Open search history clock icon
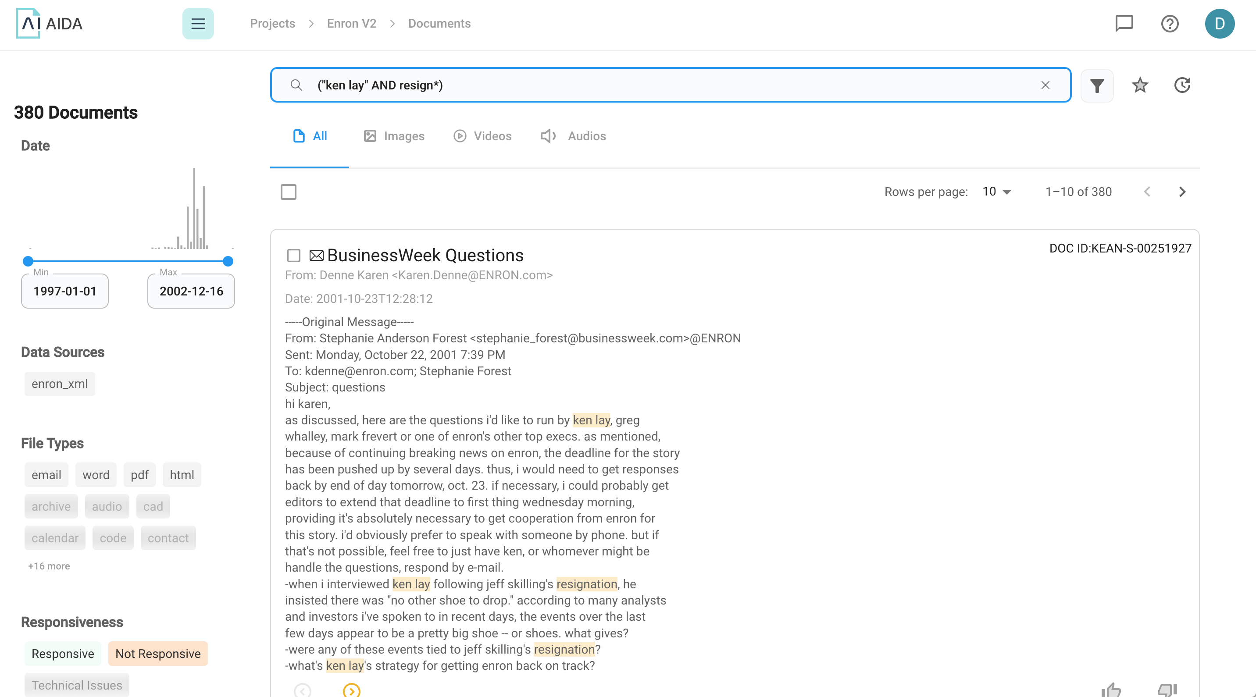 point(1182,85)
